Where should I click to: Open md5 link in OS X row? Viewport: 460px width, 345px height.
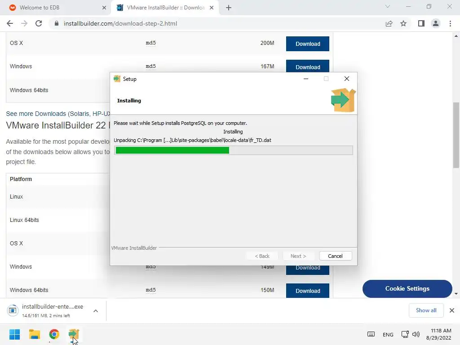[151, 43]
